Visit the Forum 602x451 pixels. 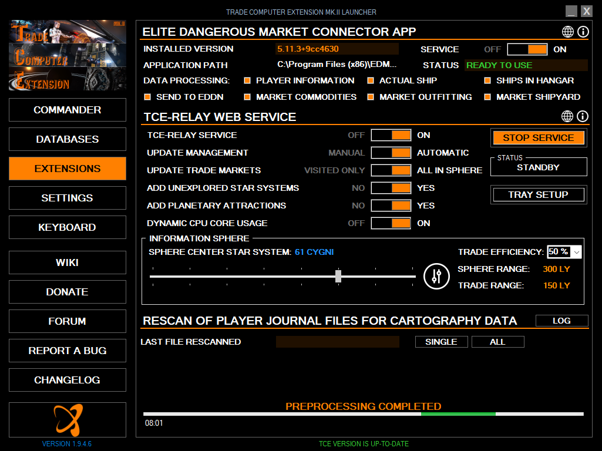tap(68, 321)
